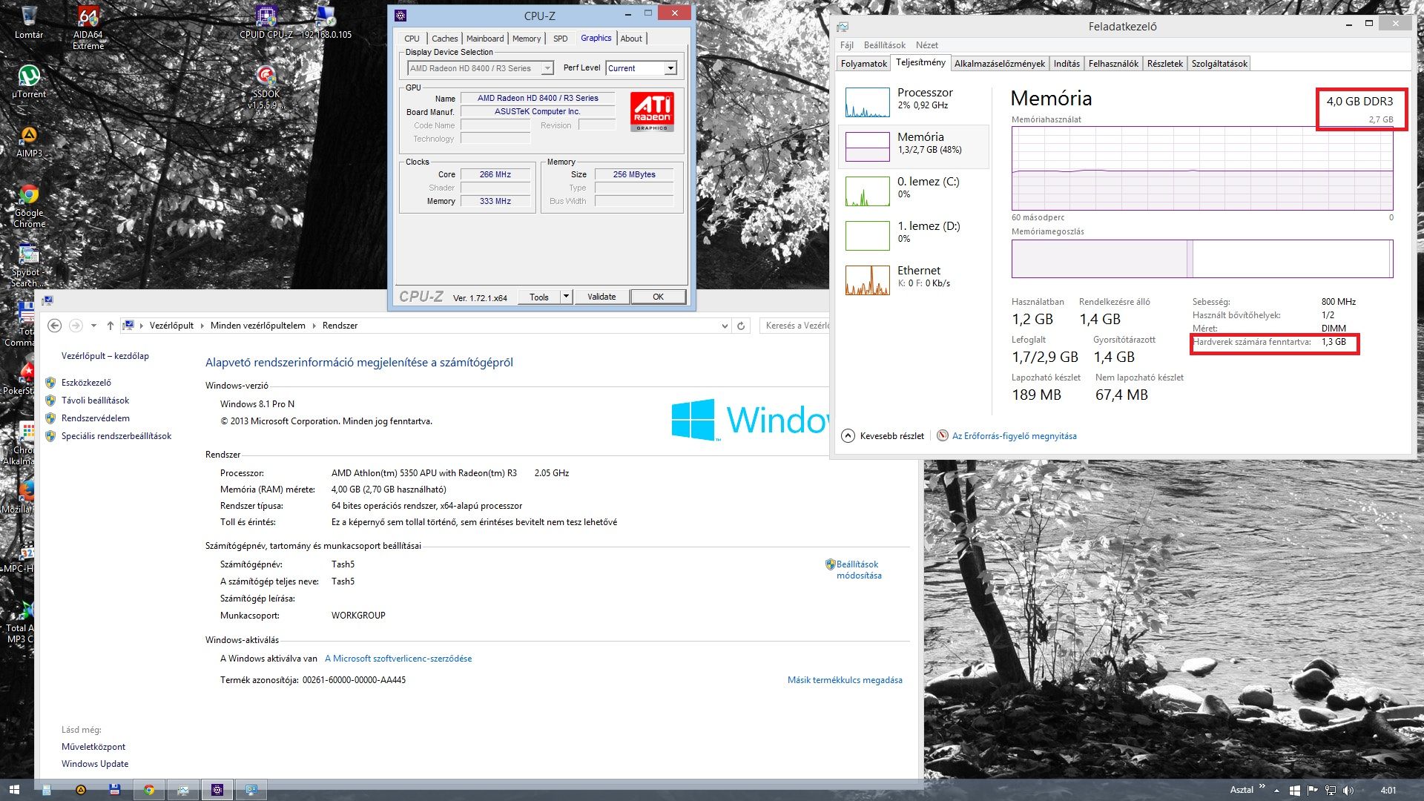Open AIMP from the taskbar

80,790
